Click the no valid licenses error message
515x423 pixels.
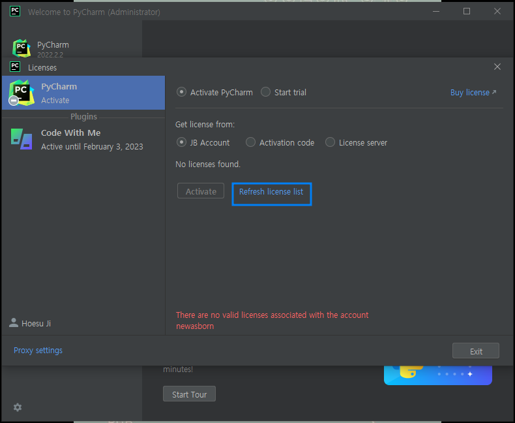(272, 321)
